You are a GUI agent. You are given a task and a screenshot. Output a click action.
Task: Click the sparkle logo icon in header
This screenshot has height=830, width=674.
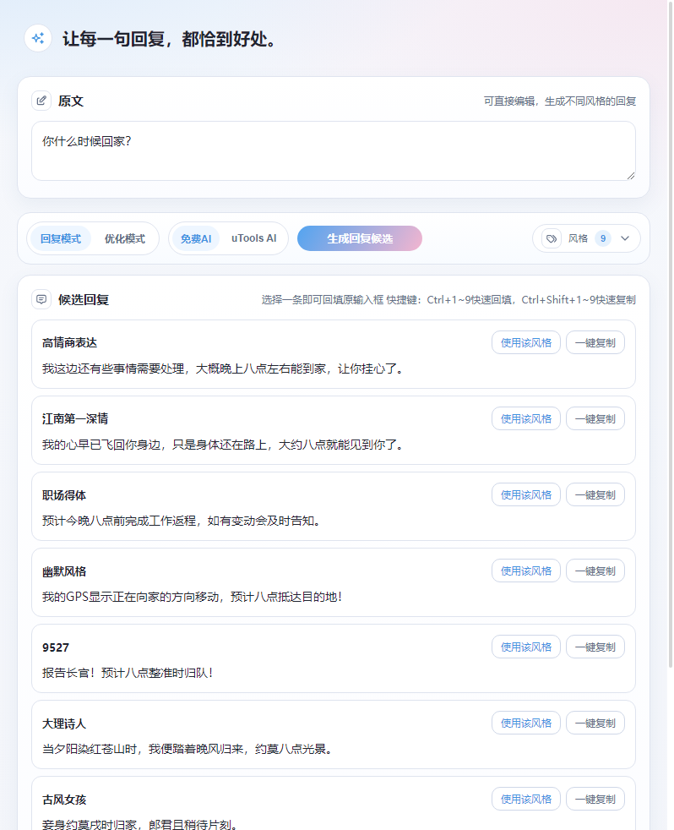point(38,39)
